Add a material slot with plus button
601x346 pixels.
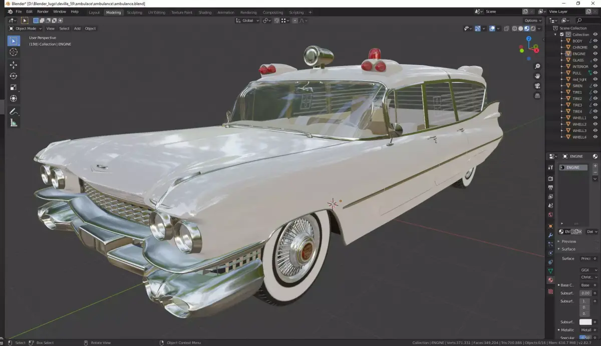coord(595,166)
